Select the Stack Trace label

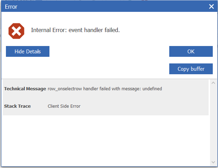pyautogui.click(x=17, y=106)
